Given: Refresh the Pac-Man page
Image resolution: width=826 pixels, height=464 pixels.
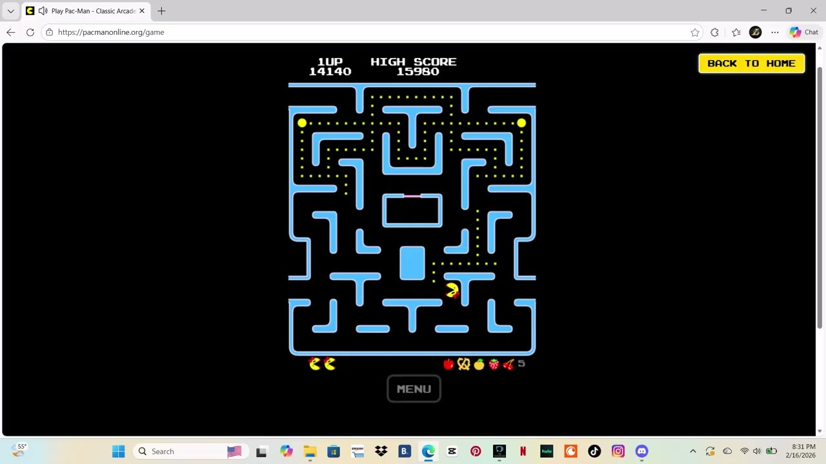Looking at the screenshot, I should (x=30, y=32).
